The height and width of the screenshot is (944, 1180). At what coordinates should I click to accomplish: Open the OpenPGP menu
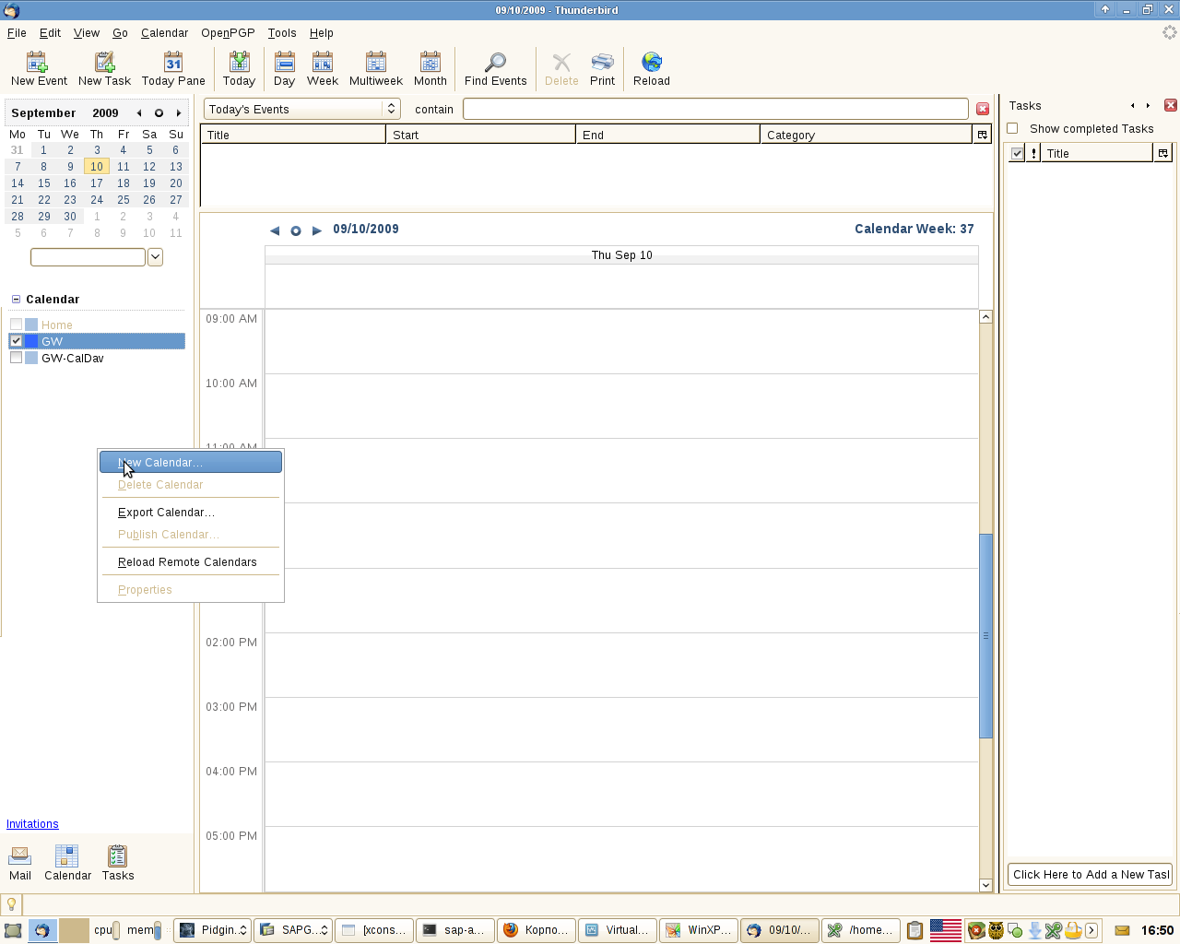228,32
